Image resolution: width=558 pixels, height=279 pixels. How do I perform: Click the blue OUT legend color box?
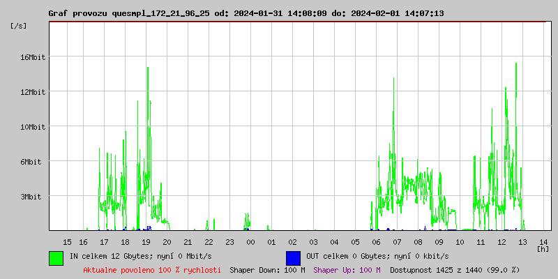point(293,257)
